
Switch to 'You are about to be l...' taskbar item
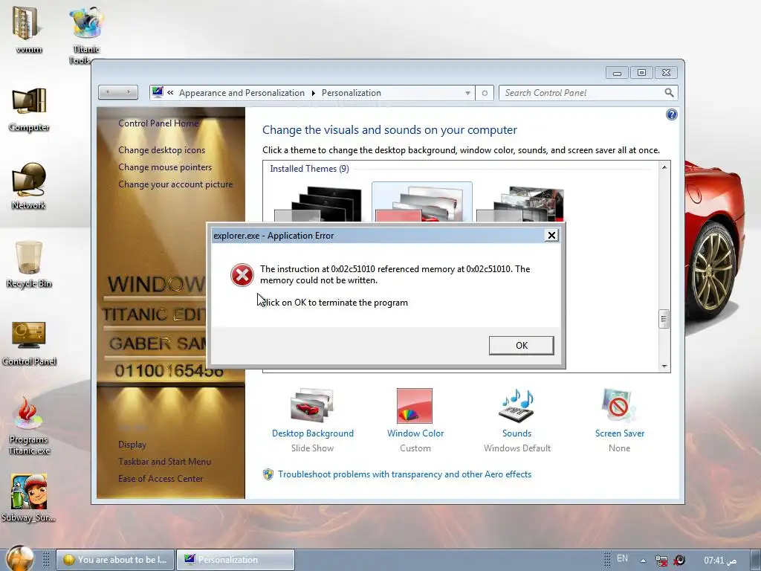point(115,560)
